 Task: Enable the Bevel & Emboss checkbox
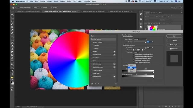[x=92, y=42]
